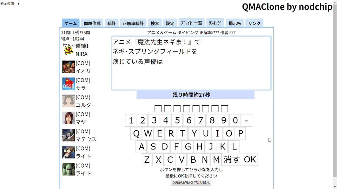Tap the 5 key
Viewport: 337px width, 189px height.
(177, 120)
